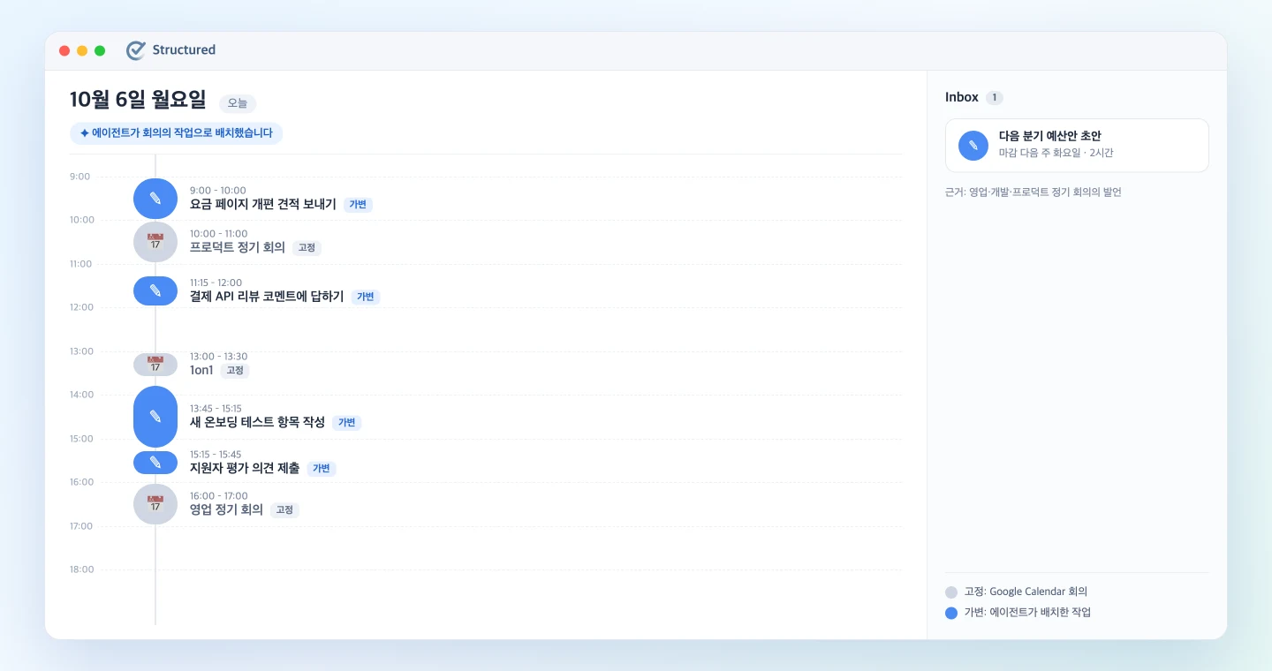Select pencil icon for 결제 API 리뷰 코멘트에 답하기
1272x671 pixels.
click(155, 290)
